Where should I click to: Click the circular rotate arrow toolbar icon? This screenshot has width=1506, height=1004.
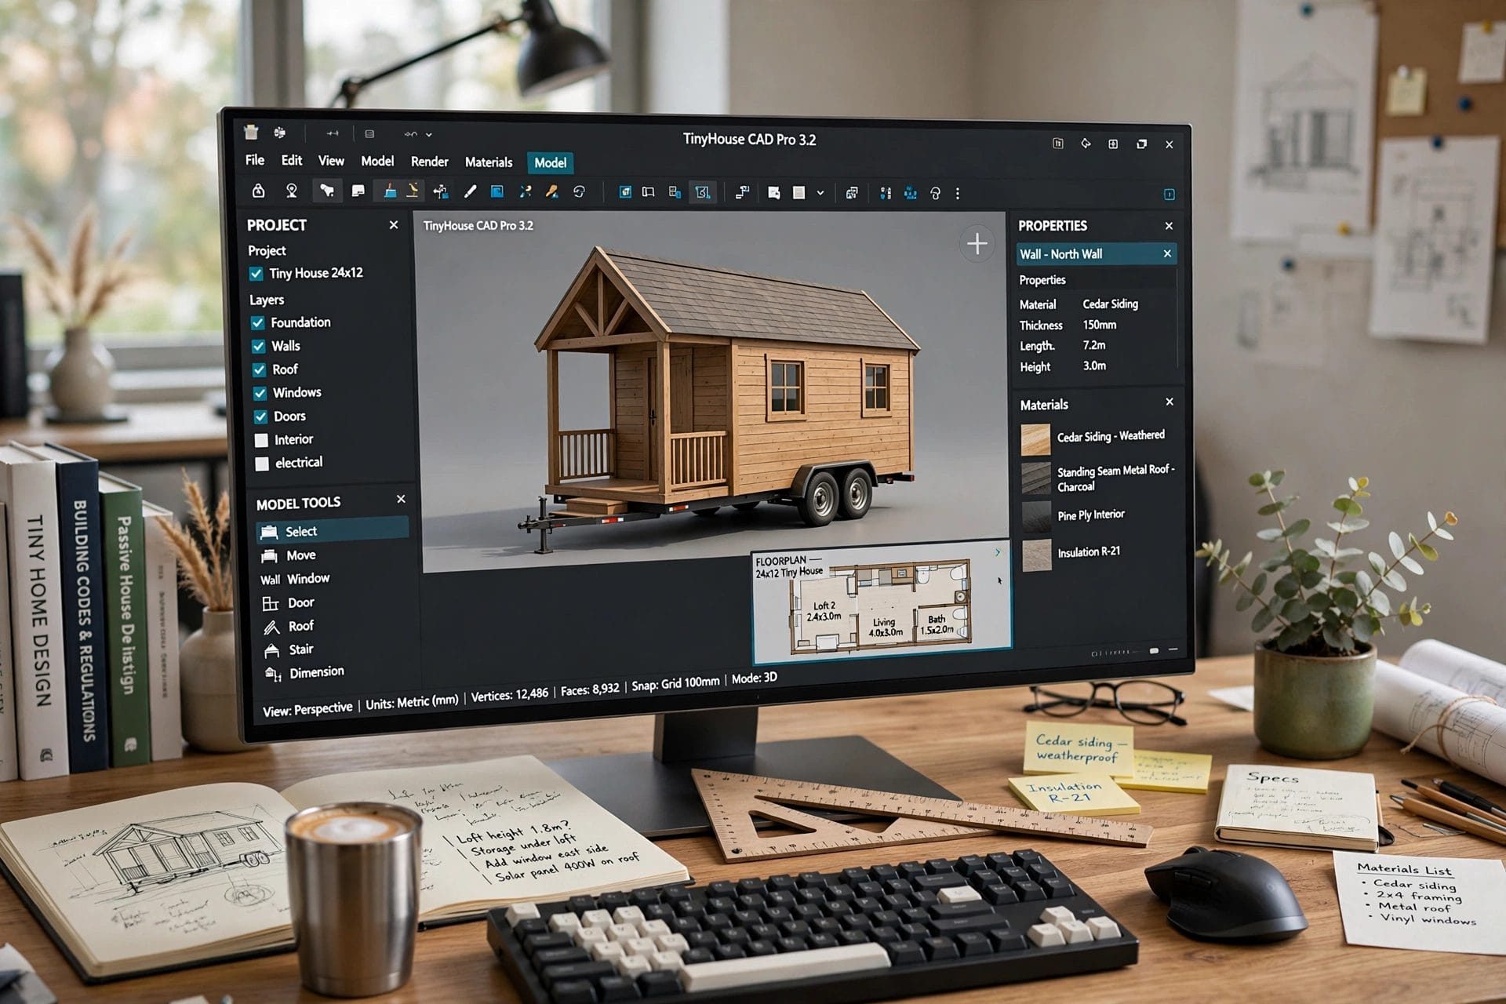(579, 191)
